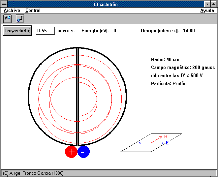The height and width of the screenshot is (177, 218).
Task: Open the Archivo menu
Action: coord(12,11)
